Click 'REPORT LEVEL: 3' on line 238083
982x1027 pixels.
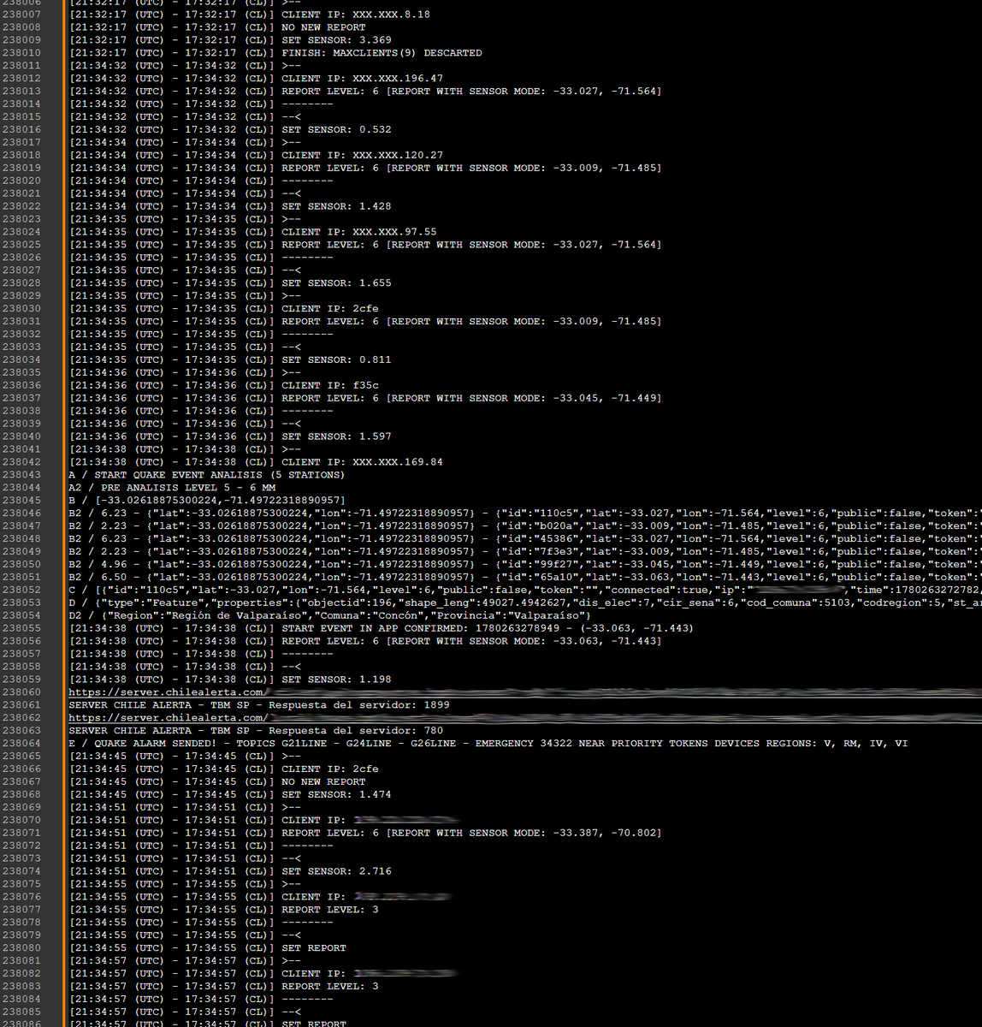pyautogui.click(x=330, y=987)
